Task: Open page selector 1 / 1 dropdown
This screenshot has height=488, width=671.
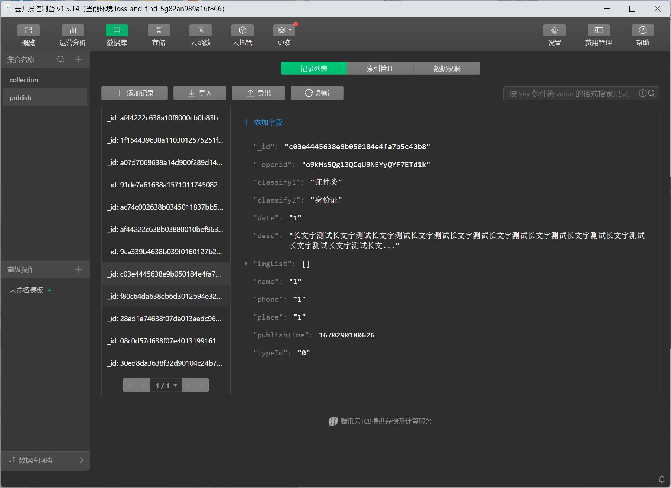Action: tap(166, 385)
